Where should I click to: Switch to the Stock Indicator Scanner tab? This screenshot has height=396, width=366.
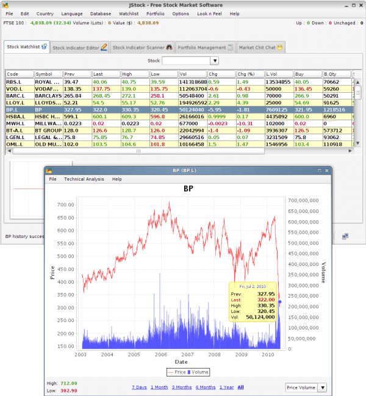[142, 48]
